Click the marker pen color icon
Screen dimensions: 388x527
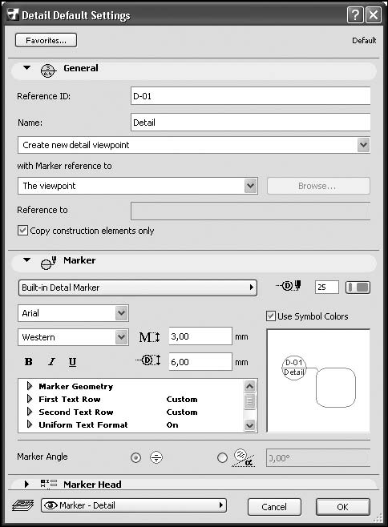[288, 287]
